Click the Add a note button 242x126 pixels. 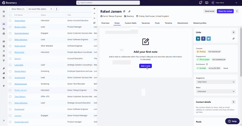pos(146,66)
